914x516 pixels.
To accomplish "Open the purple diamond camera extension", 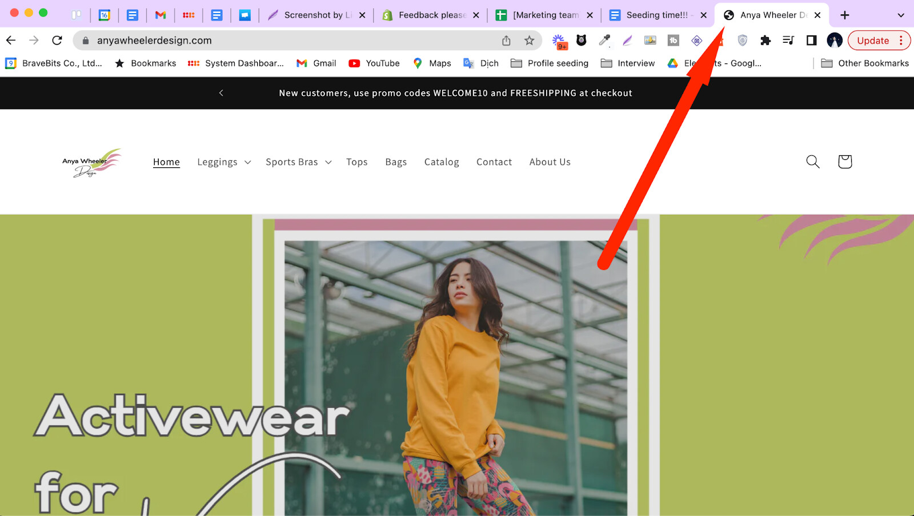I will pyautogui.click(x=696, y=41).
